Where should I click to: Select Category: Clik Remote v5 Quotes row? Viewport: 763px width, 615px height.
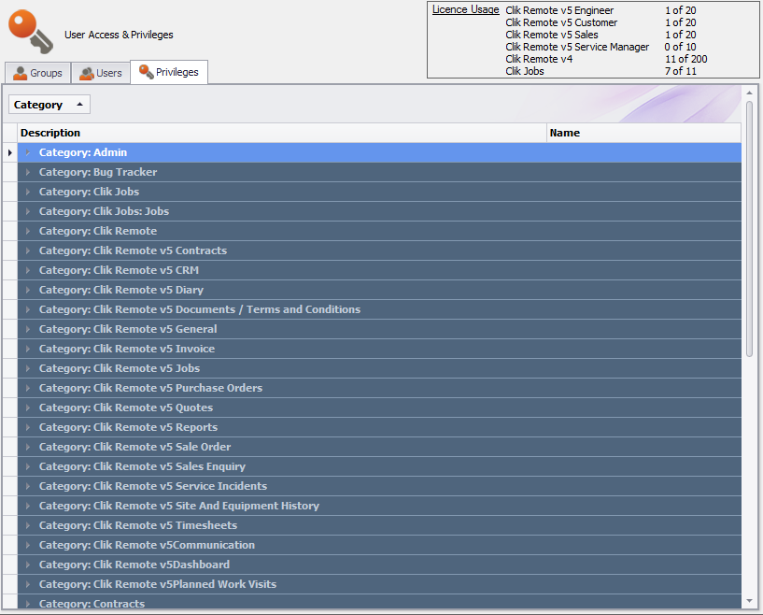point(379,408)
